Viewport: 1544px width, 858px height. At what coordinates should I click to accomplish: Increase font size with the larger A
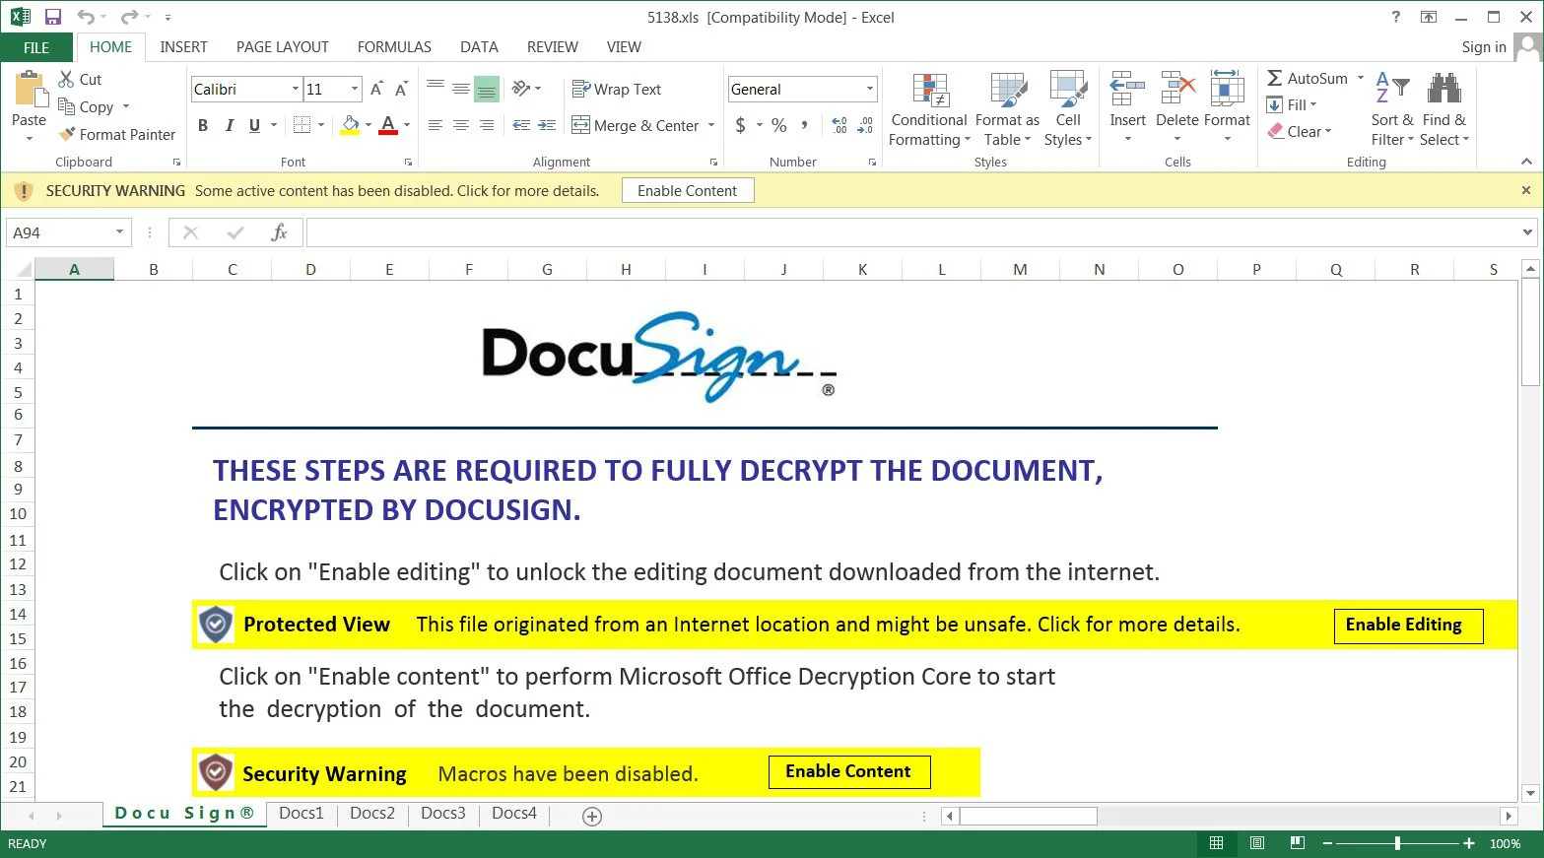376,90
